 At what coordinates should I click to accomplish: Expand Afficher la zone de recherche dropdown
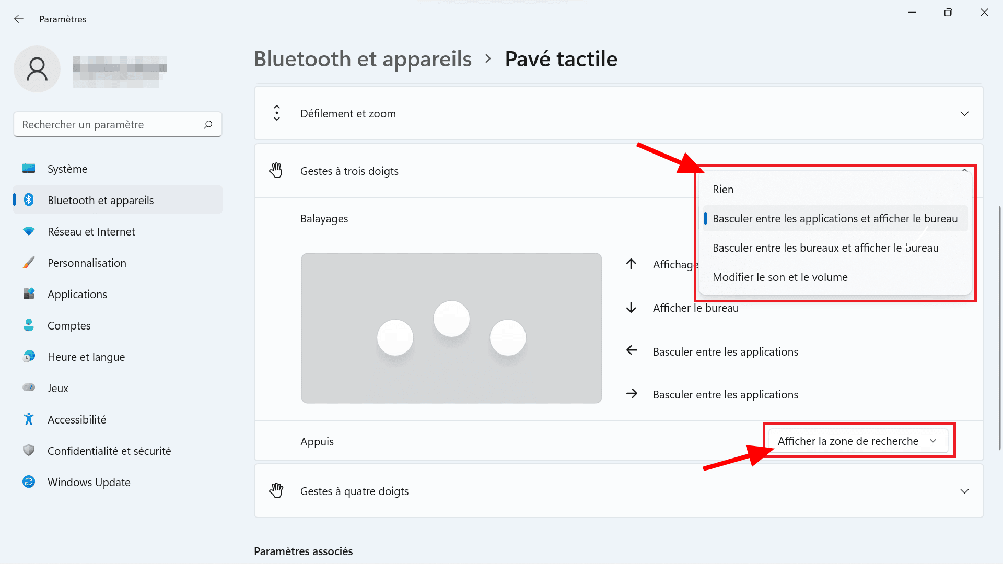click(x=857, y=441)
